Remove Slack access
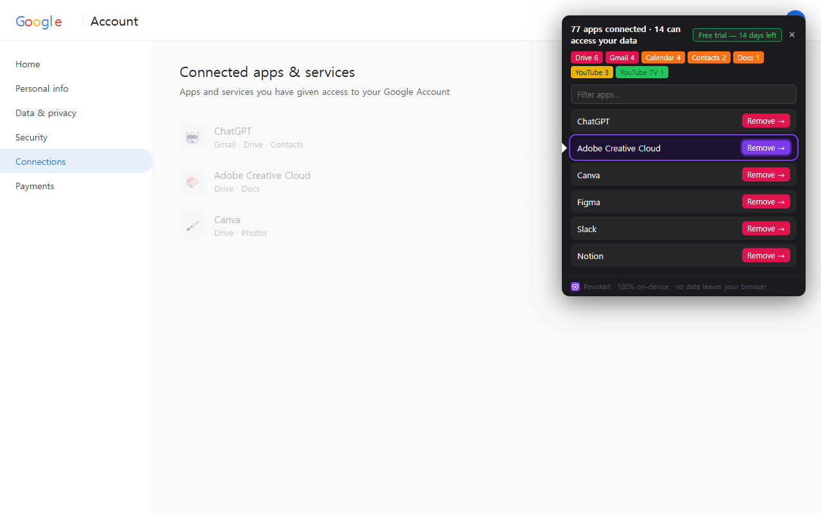The image size is (821, 513). point(766,228)
